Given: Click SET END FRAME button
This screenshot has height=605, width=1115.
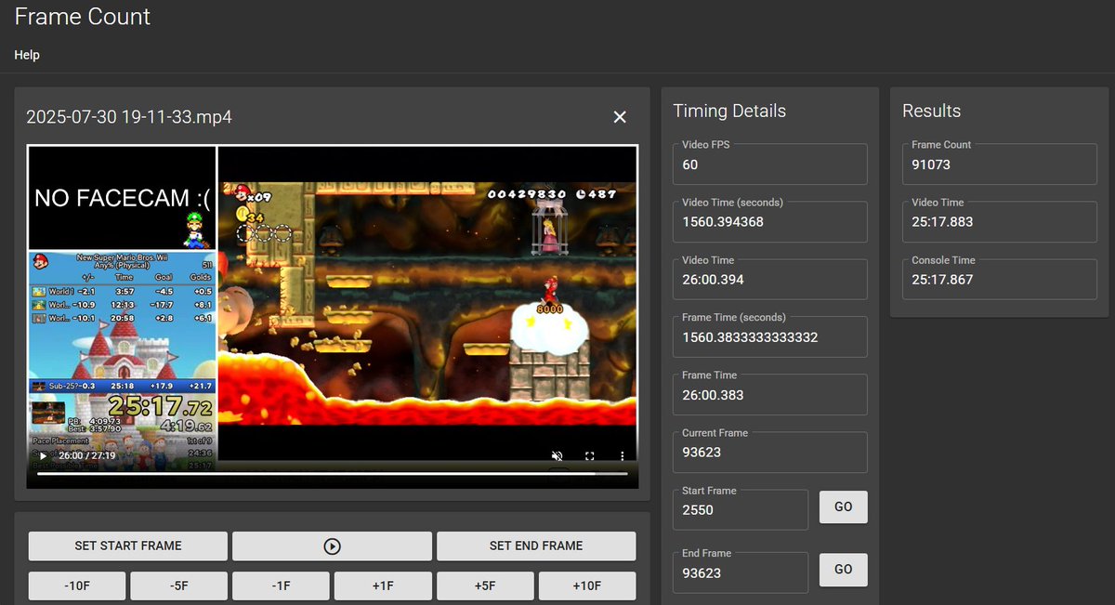Looking at the screenshot, I should [x=536, y=546].
